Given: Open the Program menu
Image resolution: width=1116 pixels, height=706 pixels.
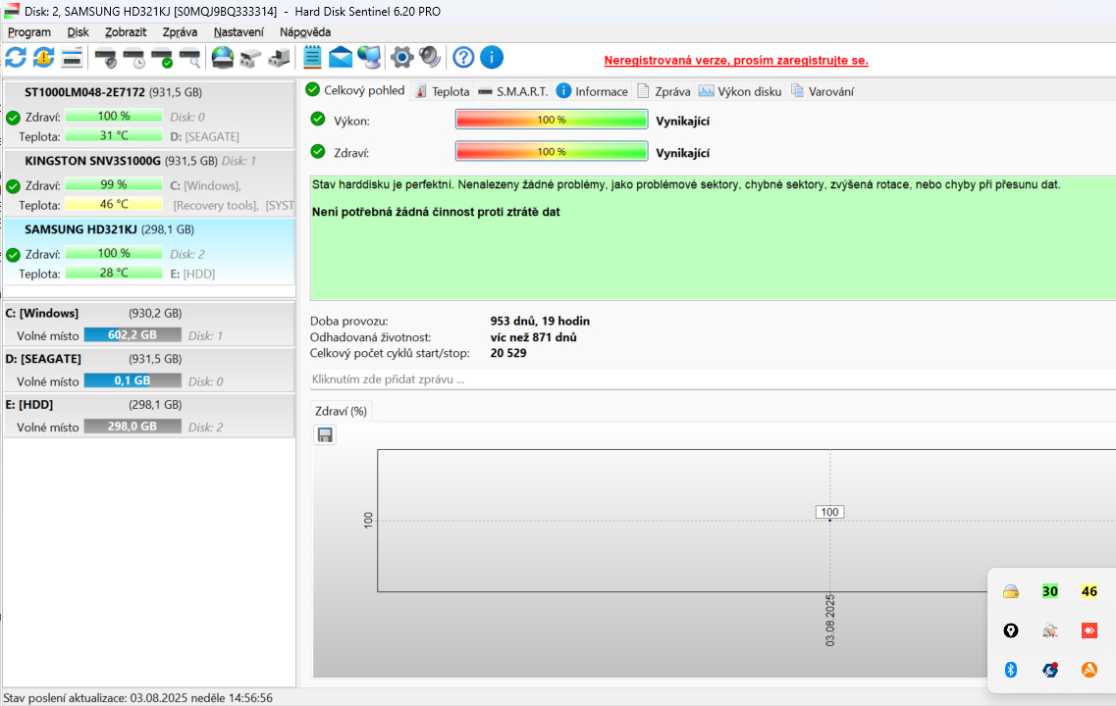Looking at the screenshot, I should [29, 32].
